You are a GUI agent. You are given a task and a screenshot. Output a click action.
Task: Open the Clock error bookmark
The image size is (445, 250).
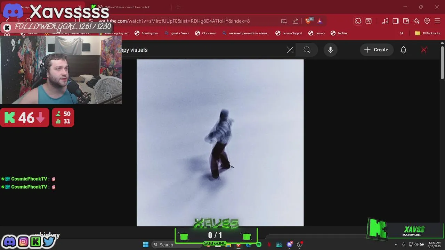point(205,33)
